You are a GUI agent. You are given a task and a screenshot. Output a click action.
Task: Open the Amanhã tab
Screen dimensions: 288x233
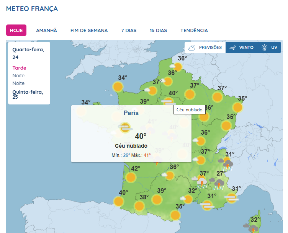pyautogui.click(x=46, y=30)
